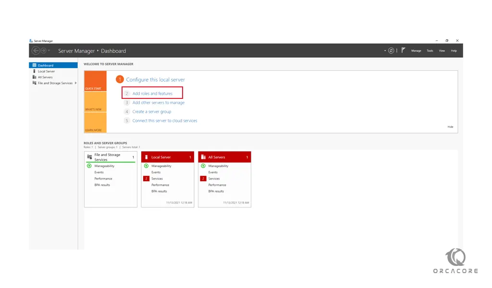Open Performance in File and Storage Services tile
This screenshot has height=288, width=492.
tap(103, 179)
